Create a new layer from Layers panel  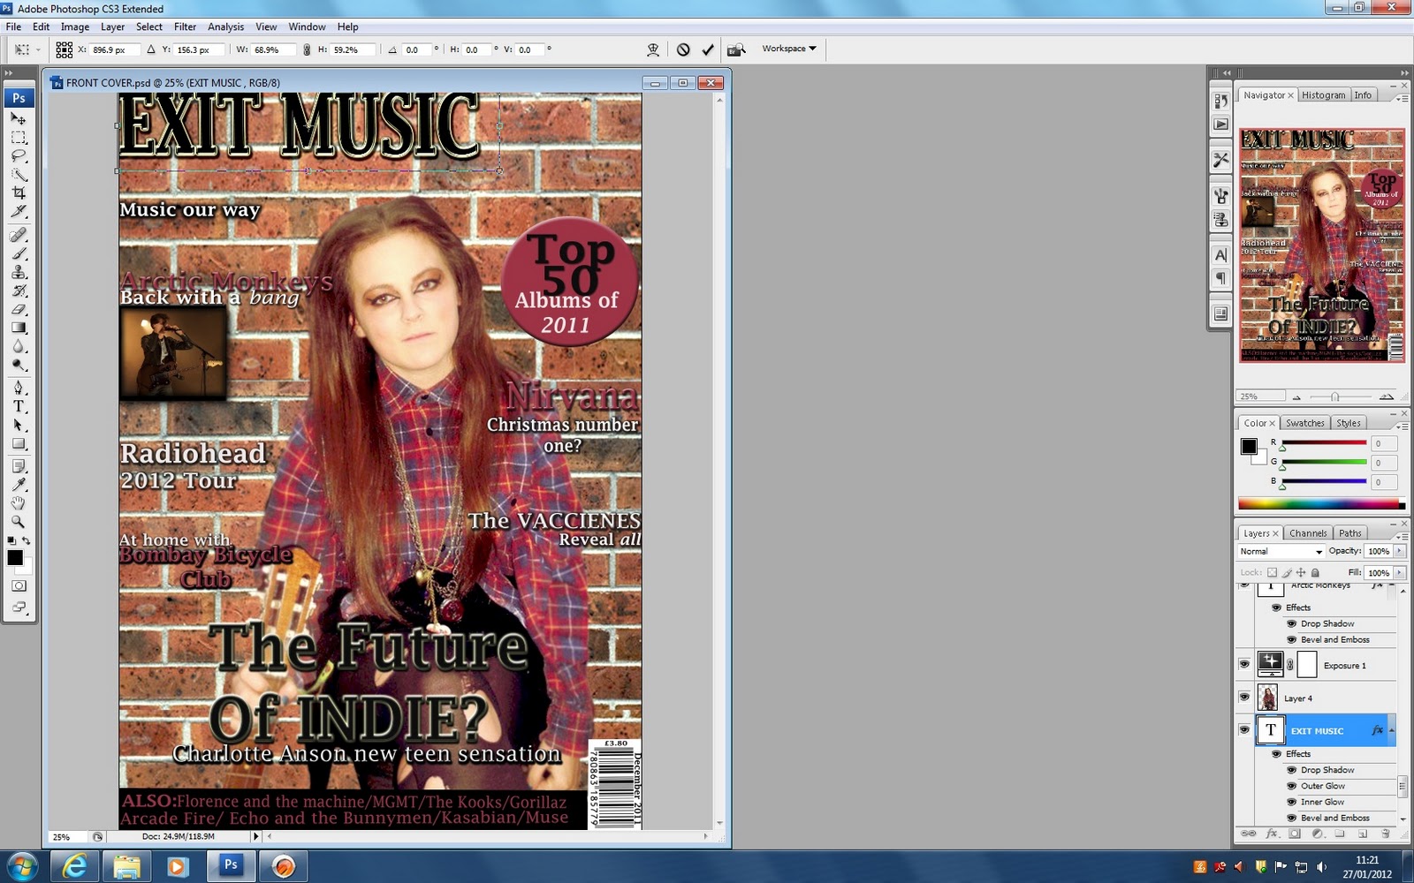click(x=1362, y=833)
